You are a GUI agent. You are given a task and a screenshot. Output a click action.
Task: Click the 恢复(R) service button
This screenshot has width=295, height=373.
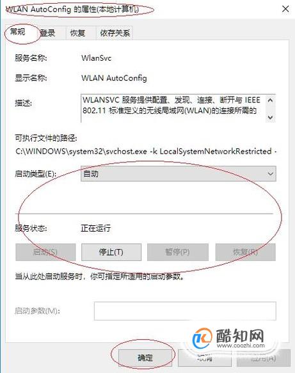pos(246,252)
